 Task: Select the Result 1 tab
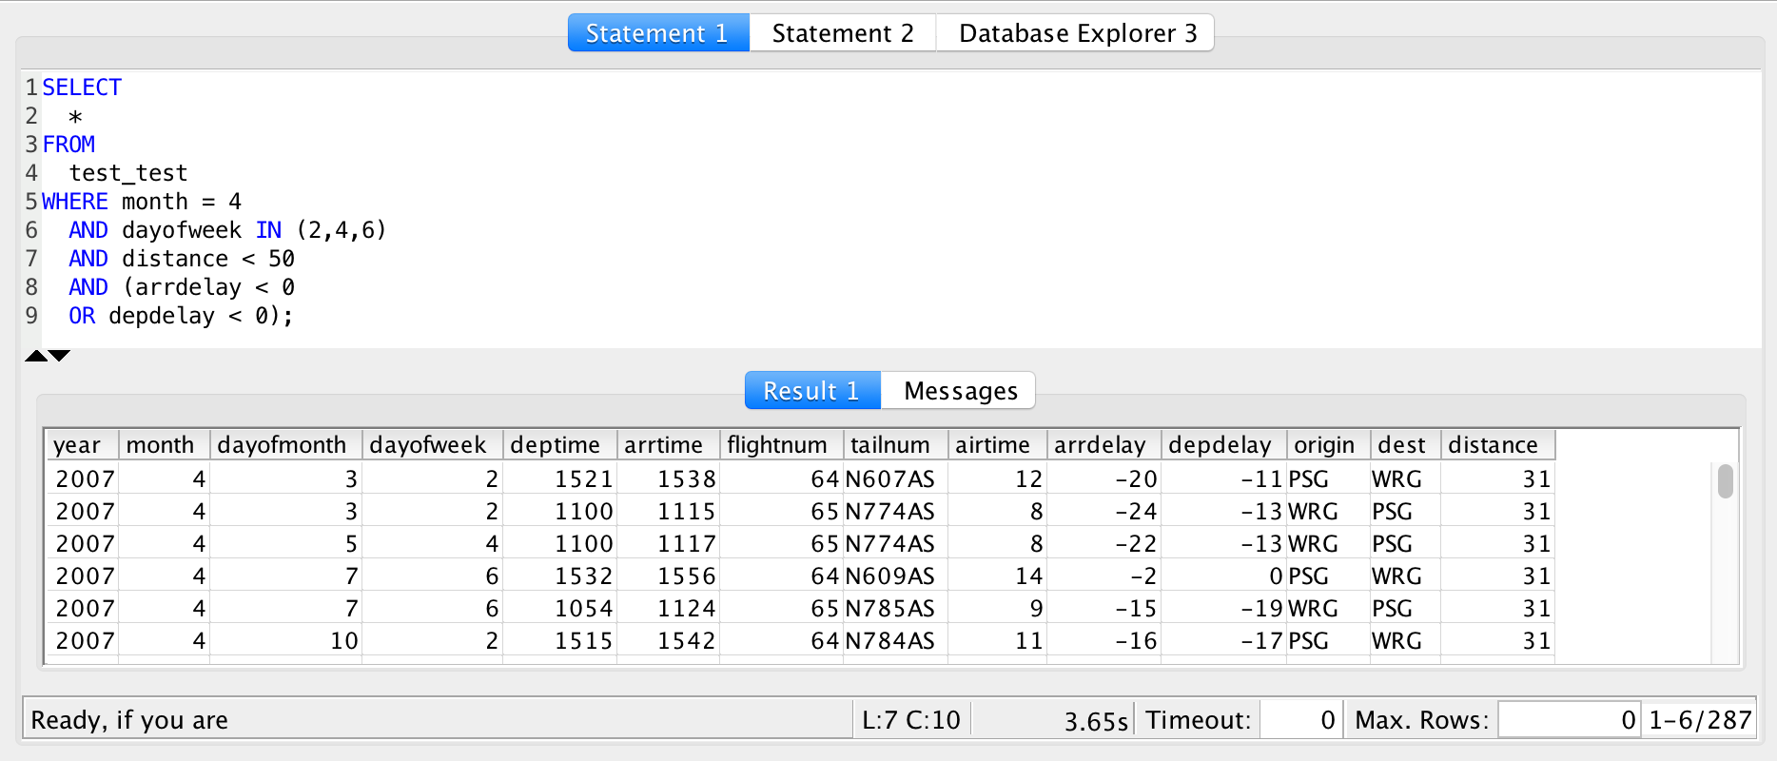pos(812,391)
